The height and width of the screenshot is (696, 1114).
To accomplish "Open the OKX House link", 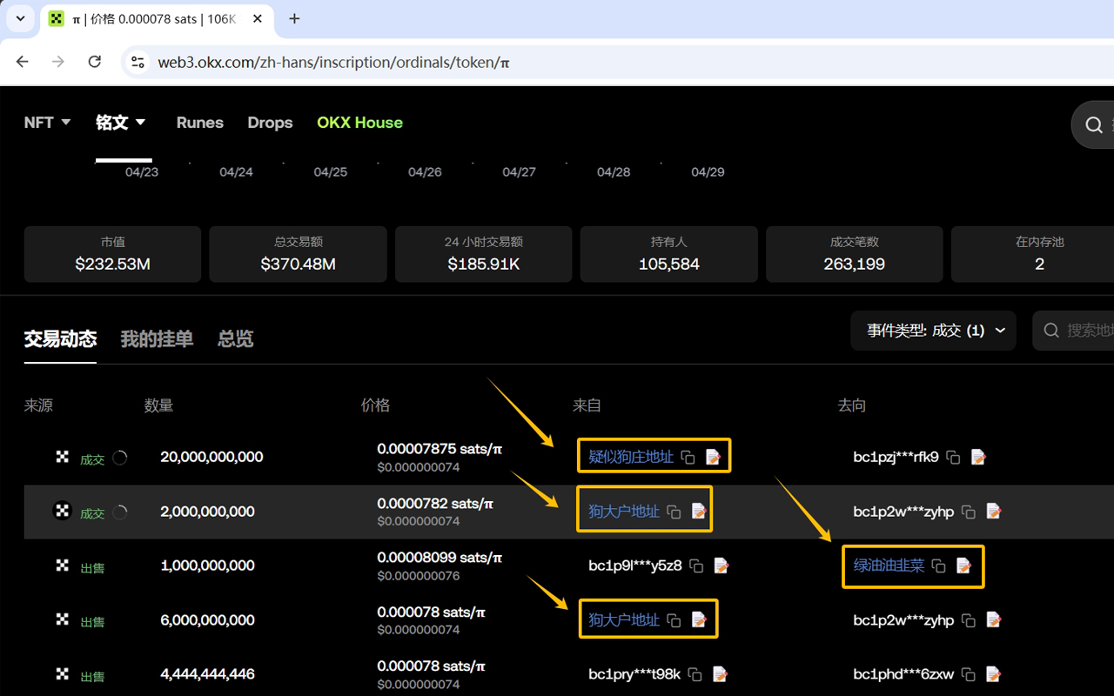I will [x=359, y=123].
